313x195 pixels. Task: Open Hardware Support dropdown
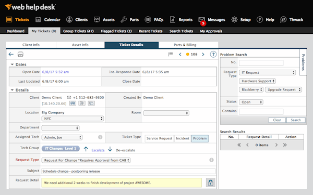tap(257, 81)
